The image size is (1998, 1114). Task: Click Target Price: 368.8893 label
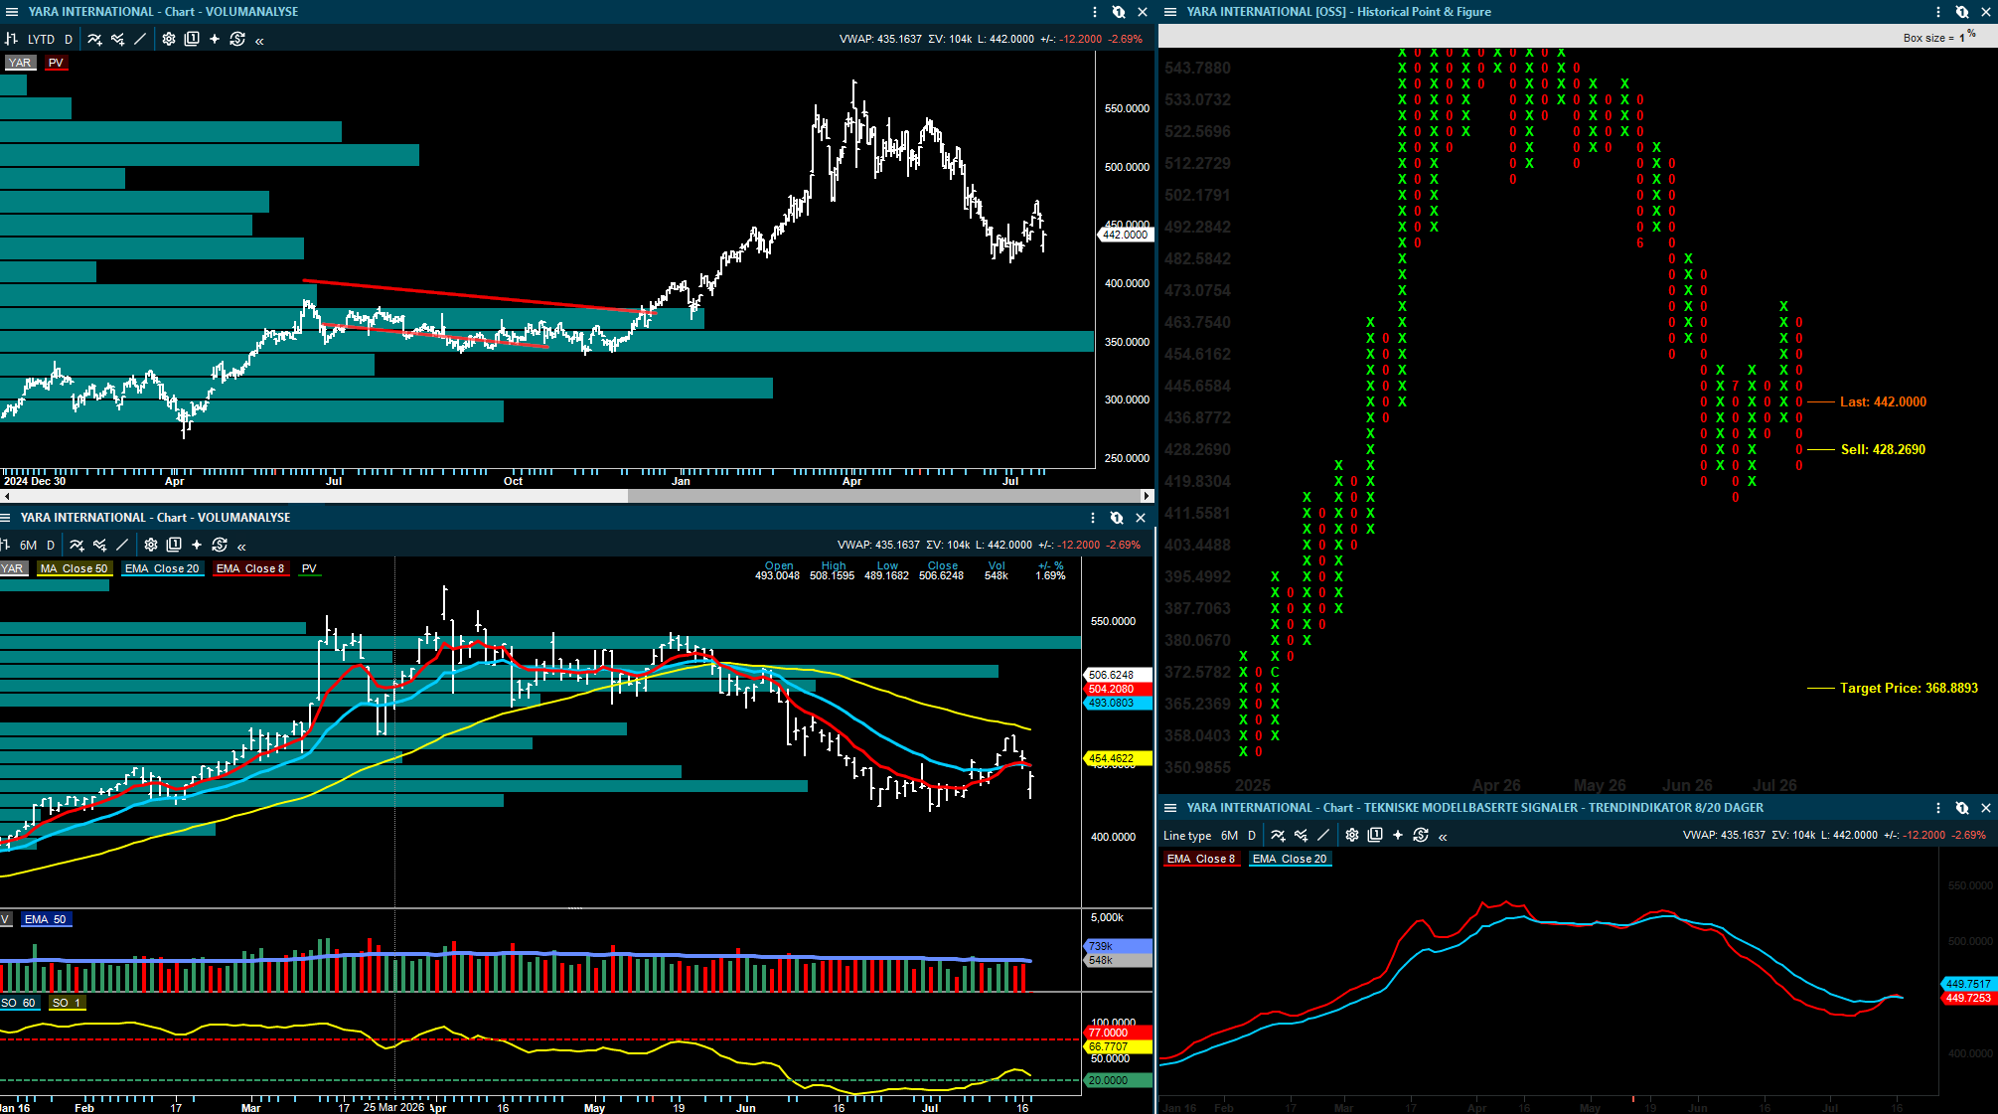point(1909,688)
